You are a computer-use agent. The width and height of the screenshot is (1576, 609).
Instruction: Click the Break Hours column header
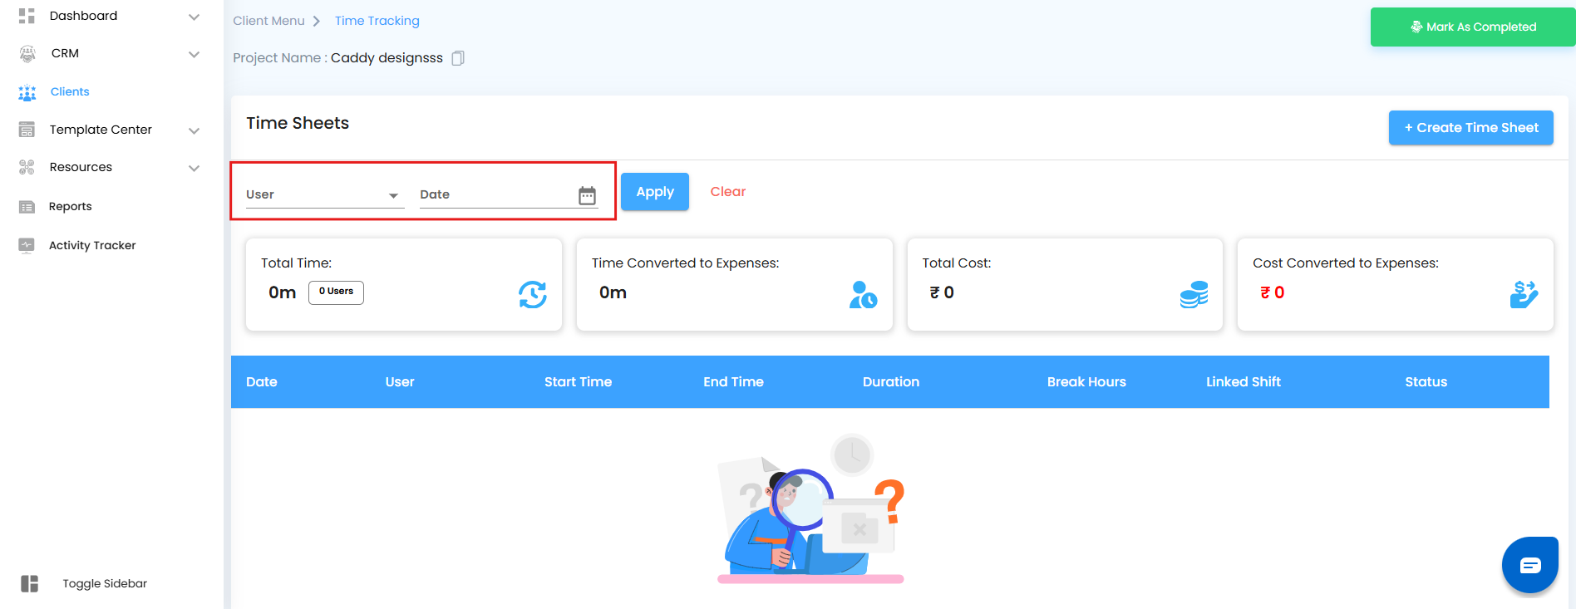[1086, 382]
